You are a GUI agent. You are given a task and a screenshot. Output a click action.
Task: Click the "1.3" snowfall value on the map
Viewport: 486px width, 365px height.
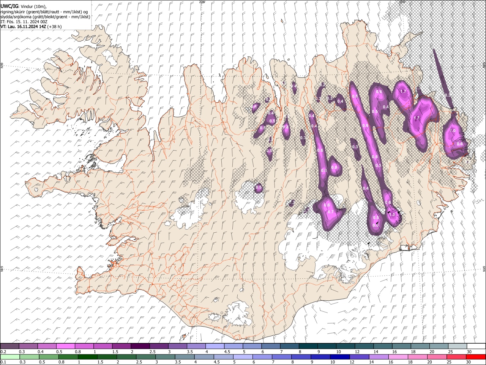coord(392,215)
